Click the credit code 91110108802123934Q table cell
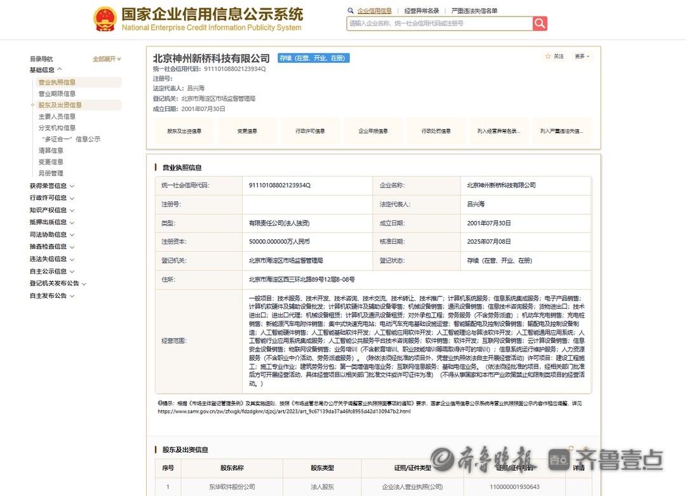The width and height of the screenshot is (686, 496). pyautogui.click(x=307, y=185)
